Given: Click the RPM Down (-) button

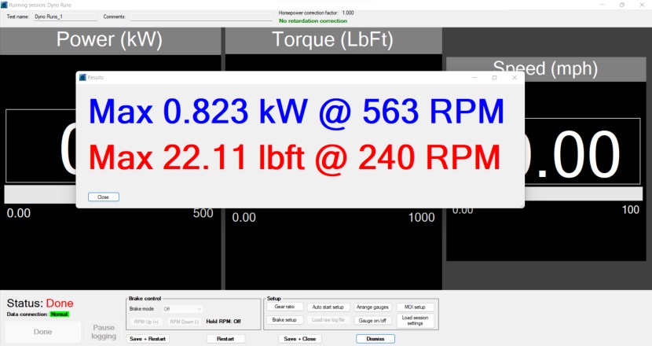Looking at the screenshot, I should pyautogui.click(x=184, y=322).
